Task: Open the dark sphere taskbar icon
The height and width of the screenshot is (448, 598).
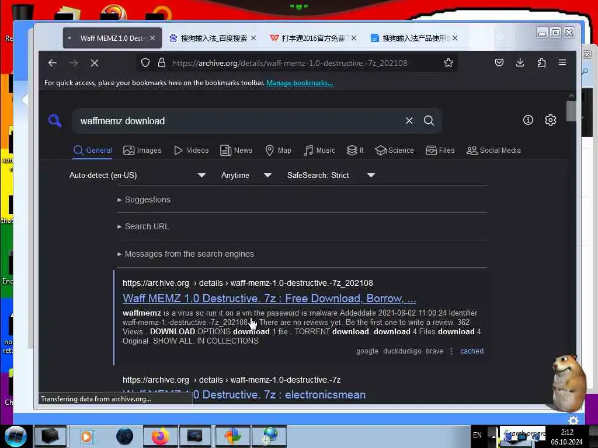Action: [124, 436]
